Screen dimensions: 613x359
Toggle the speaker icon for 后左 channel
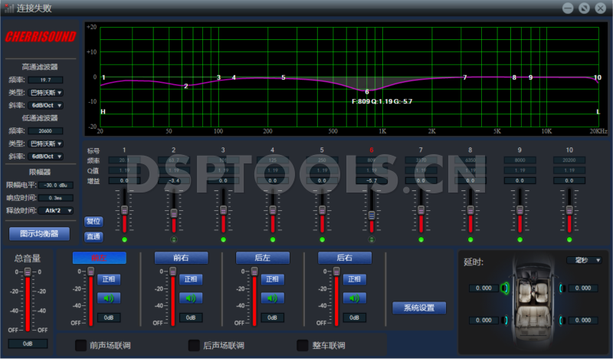click(271, 298)
